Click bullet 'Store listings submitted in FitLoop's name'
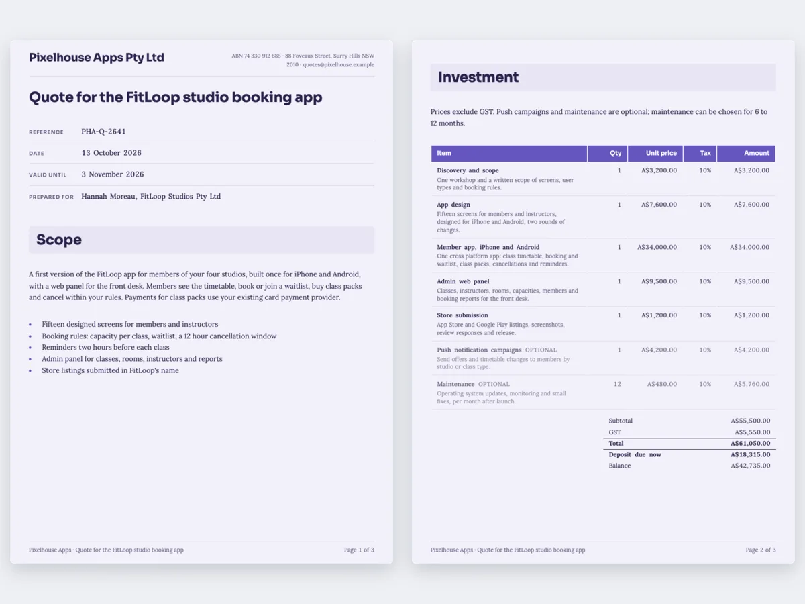The height and width of the screenshot is (604, 805). pos(110,370)
